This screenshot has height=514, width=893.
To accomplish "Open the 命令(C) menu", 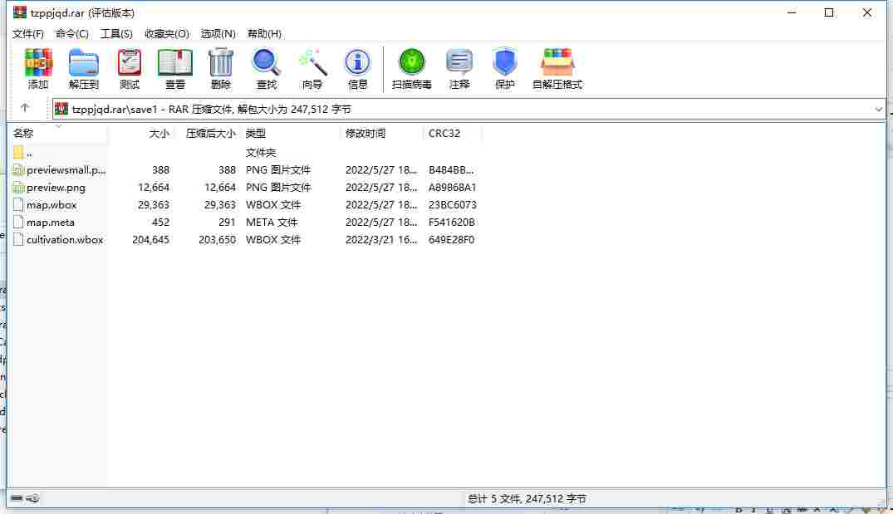I will [x=71, y=33].
